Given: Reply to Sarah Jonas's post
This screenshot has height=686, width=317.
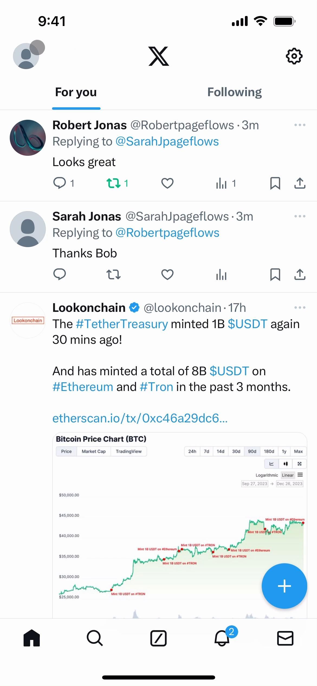Looking at the screenshot, I should 60,274.
